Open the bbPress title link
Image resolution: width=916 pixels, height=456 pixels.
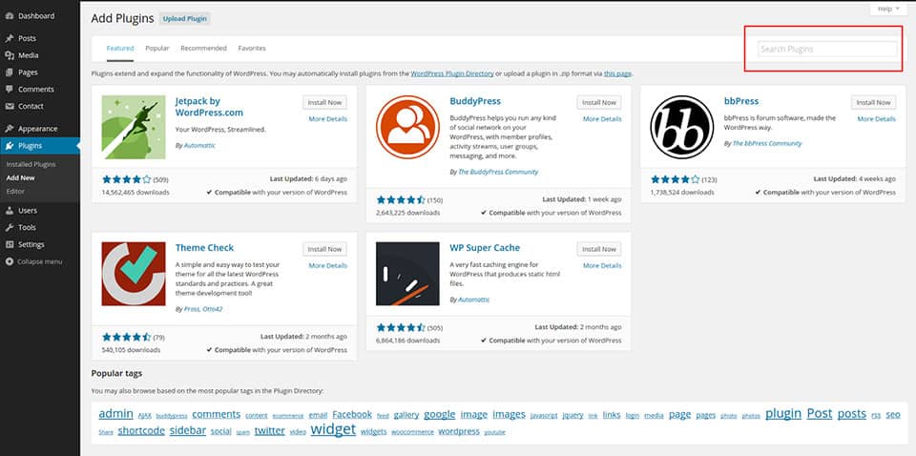pos(741,101)
